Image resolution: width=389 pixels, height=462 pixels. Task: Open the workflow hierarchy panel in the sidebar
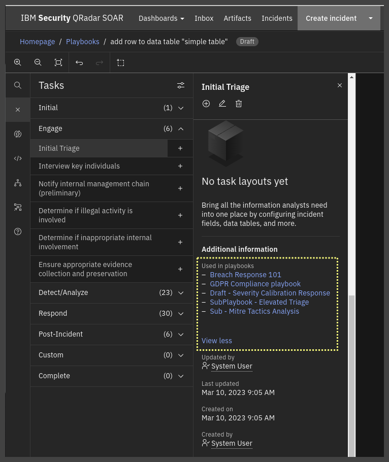[x=18, y=182]
